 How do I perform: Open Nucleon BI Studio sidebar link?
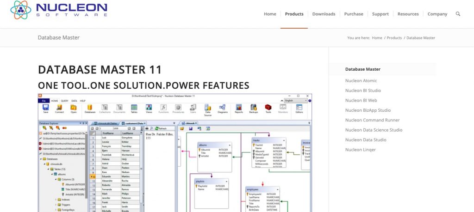pyautogui.click(x=363, y=91)
